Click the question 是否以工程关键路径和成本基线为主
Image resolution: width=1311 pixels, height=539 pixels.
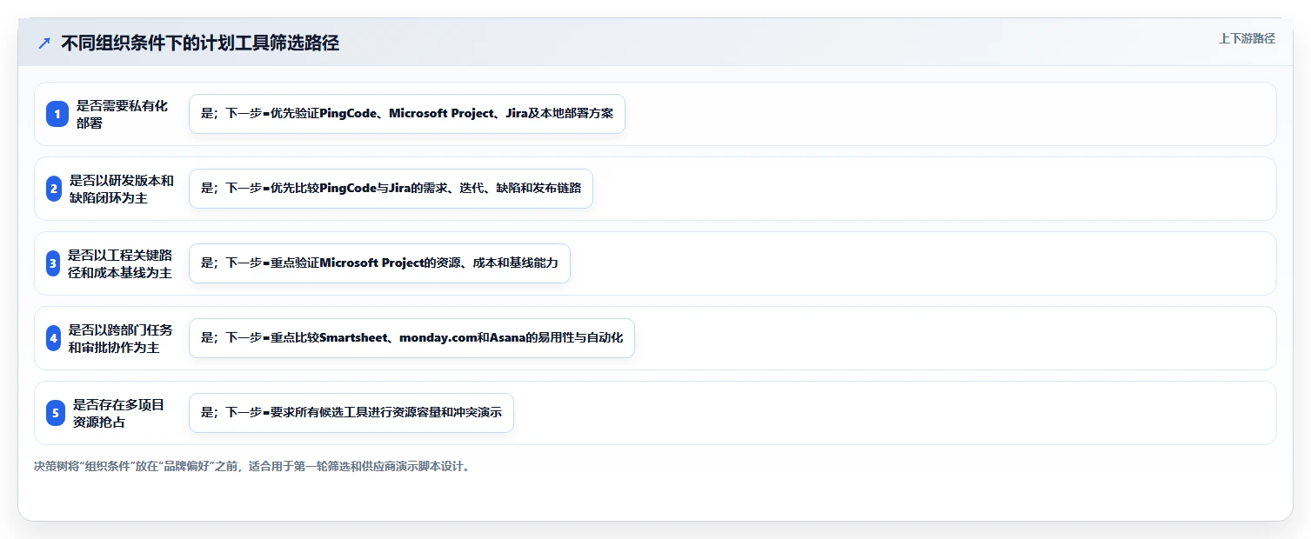tap(120, 263)
